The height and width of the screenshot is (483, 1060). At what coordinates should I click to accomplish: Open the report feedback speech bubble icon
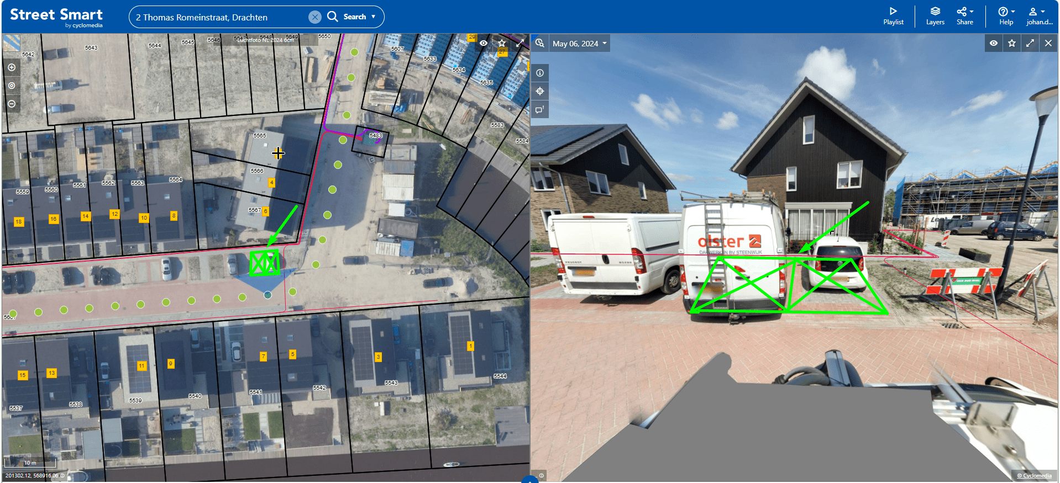(x=540, y=109)
